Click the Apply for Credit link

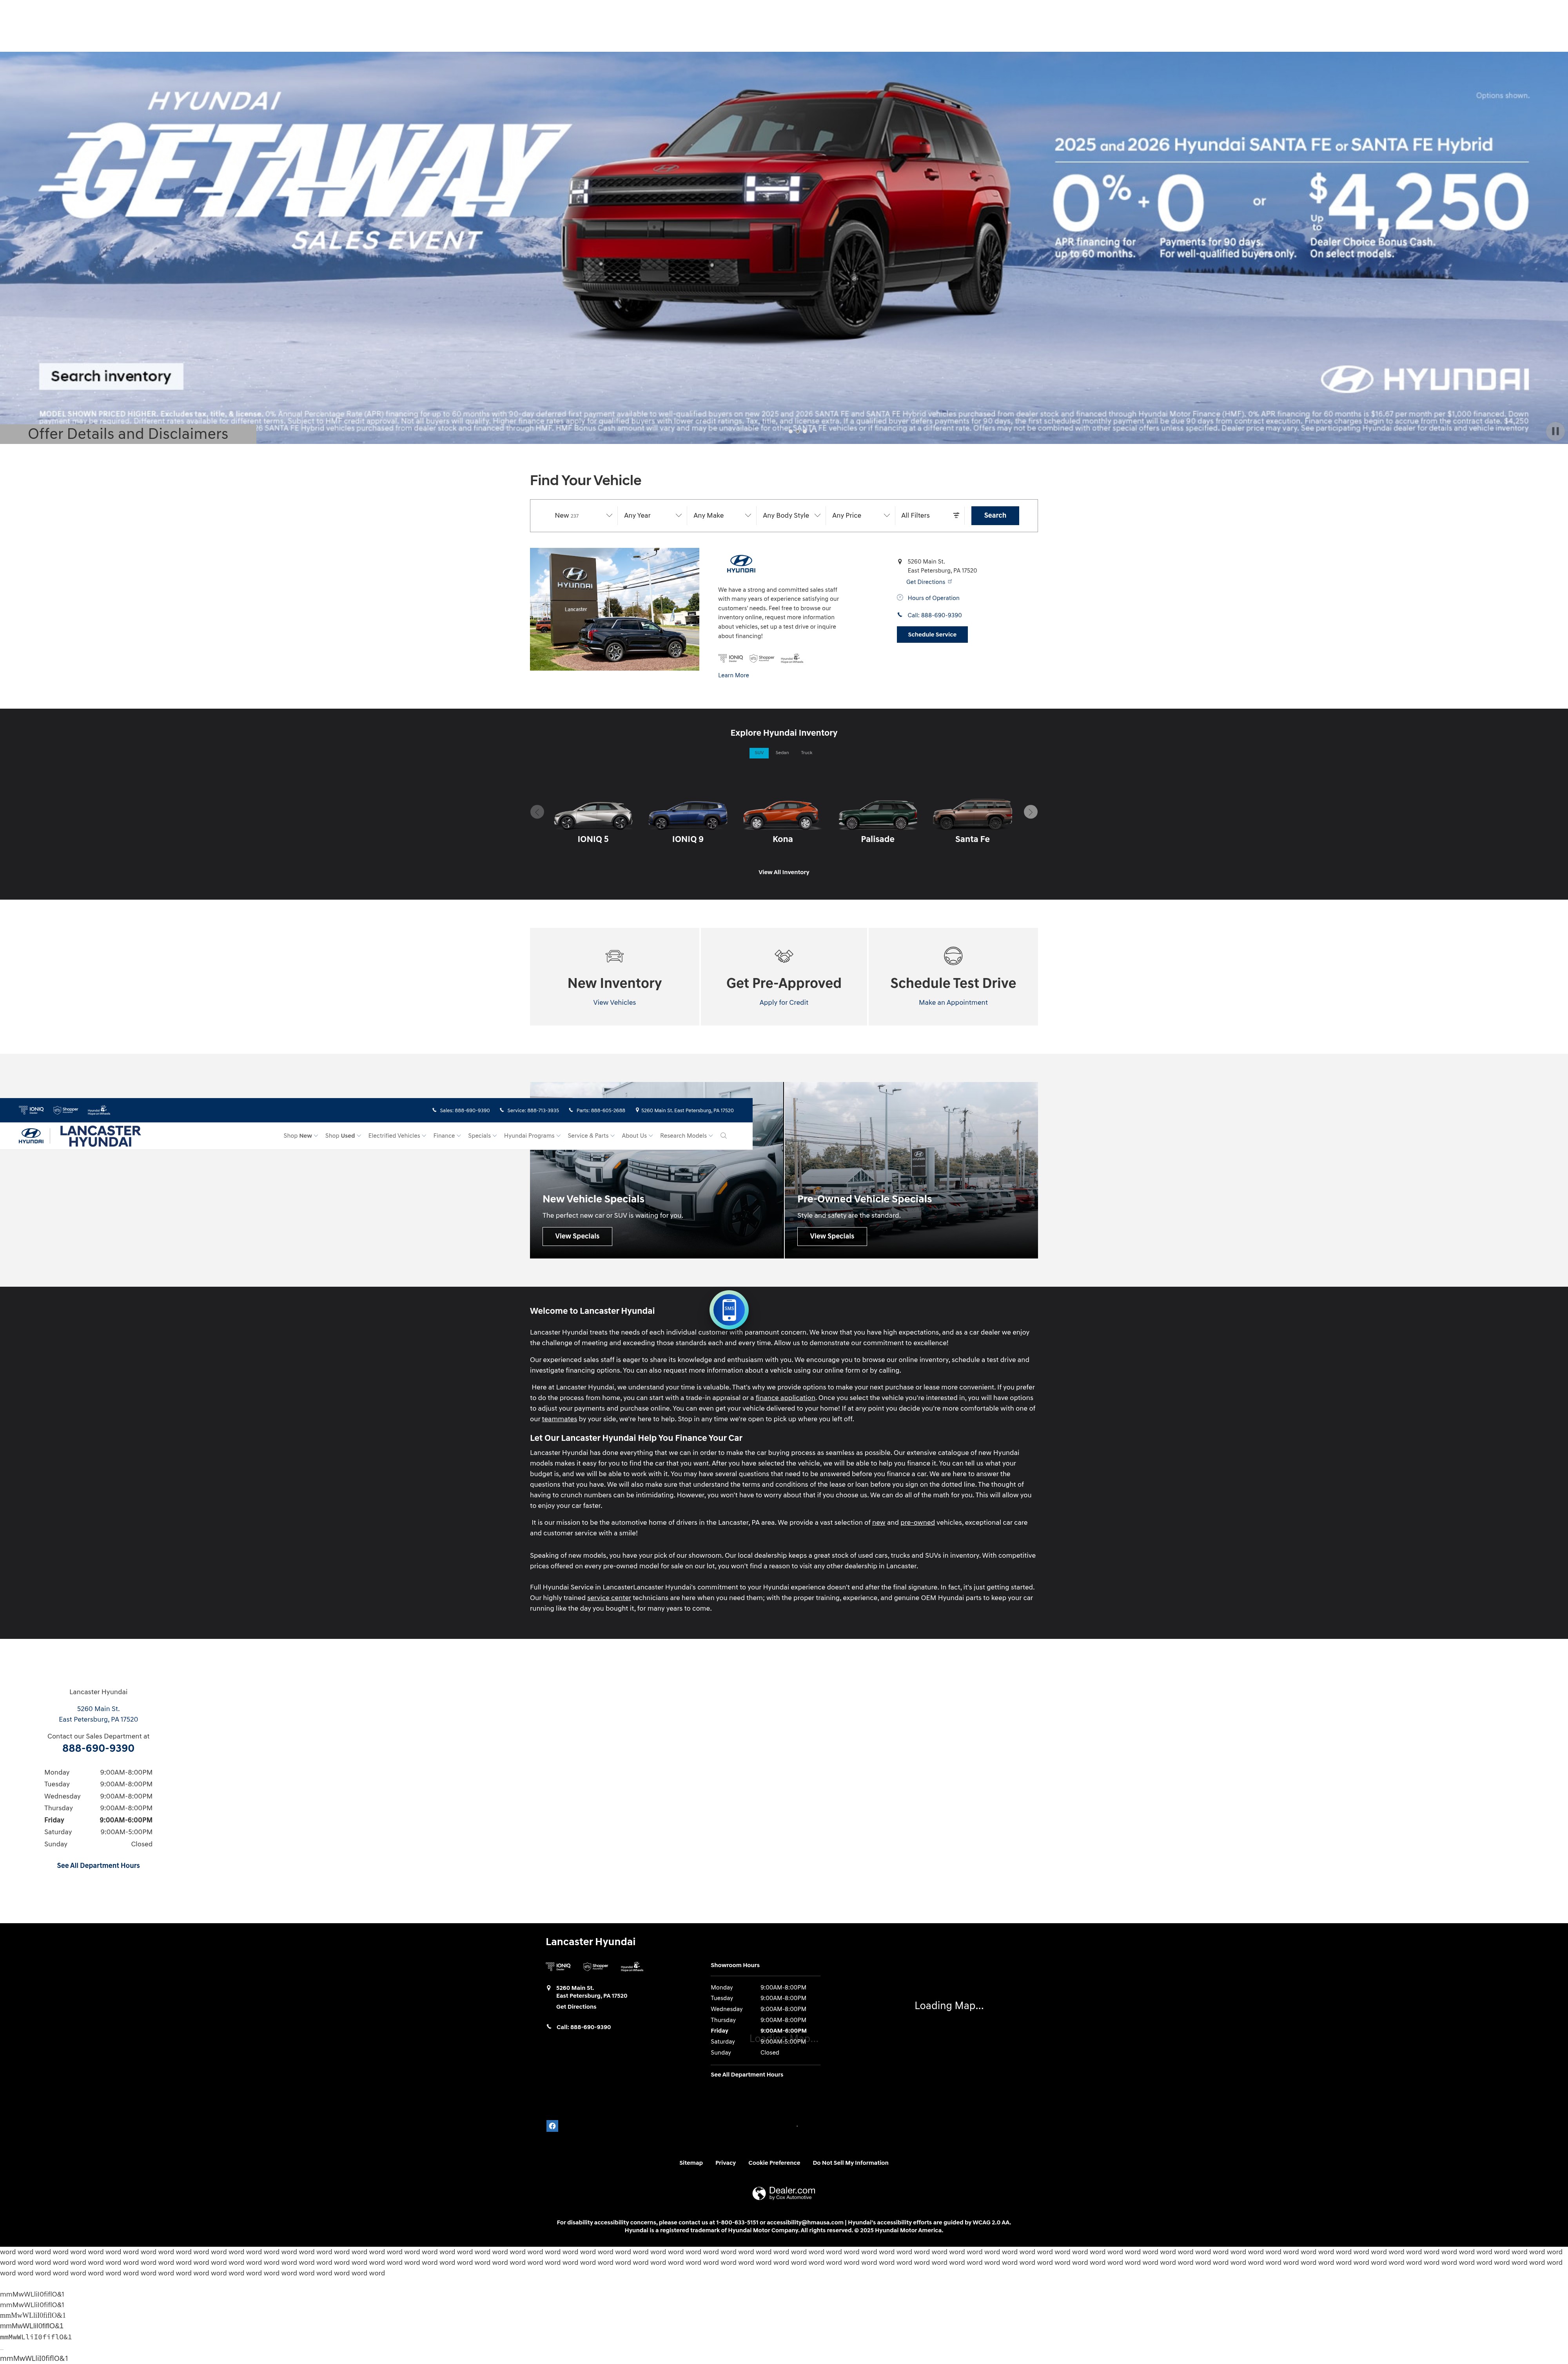[784, 1002]
